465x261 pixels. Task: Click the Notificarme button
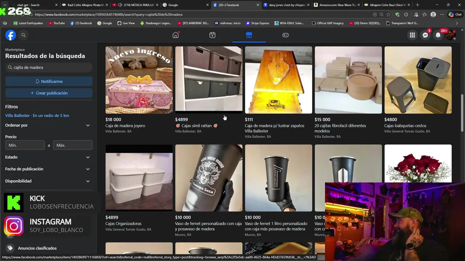pos(49,82)
